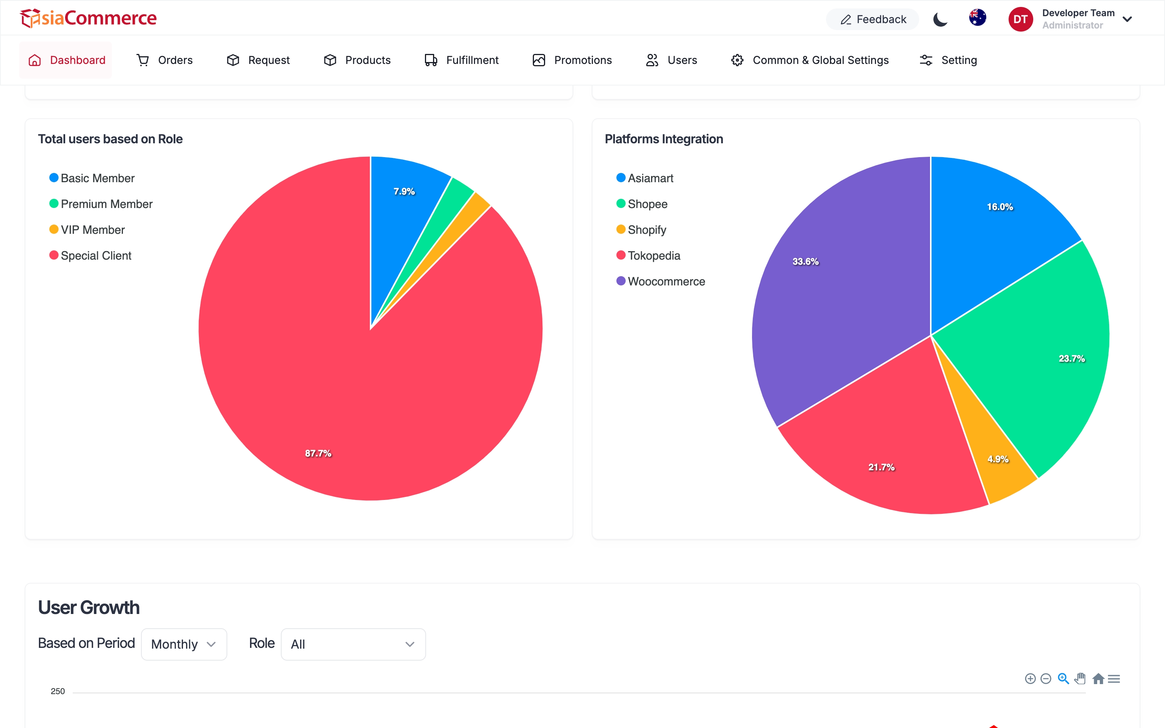Viewport: 1165px width, 728px height.
Task: Toggle dark mode moon icon
Action: point(940,19)
